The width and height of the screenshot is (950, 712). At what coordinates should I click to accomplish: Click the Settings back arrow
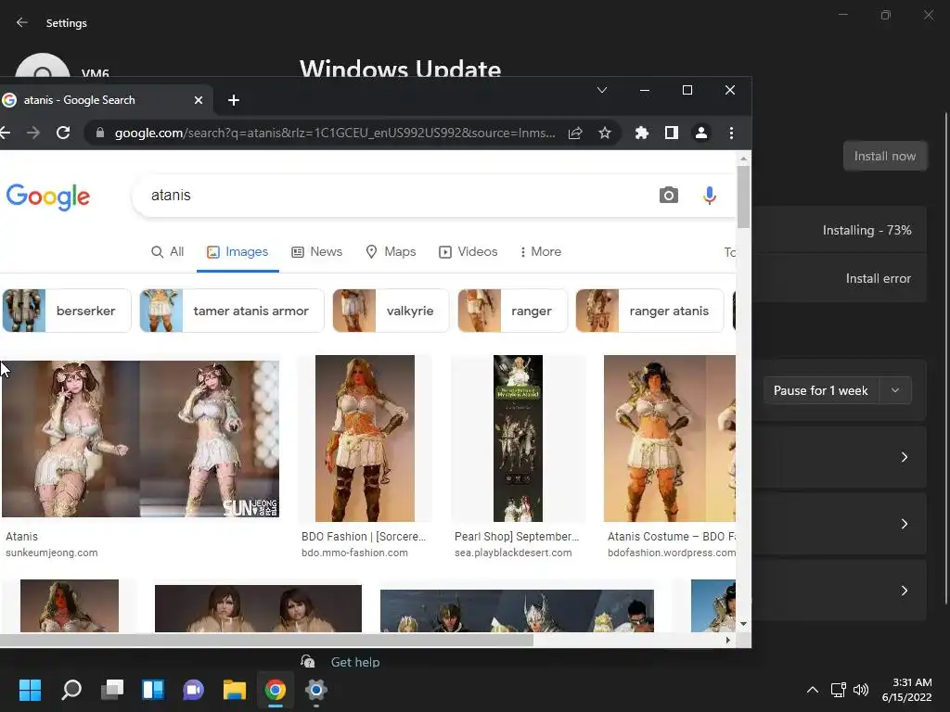pyautogui.click(x=22, y=22)
